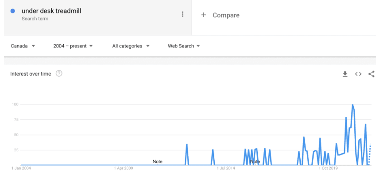Screen dimensions: 376x177
Task: Open the embed code icon
Action: 358,74
